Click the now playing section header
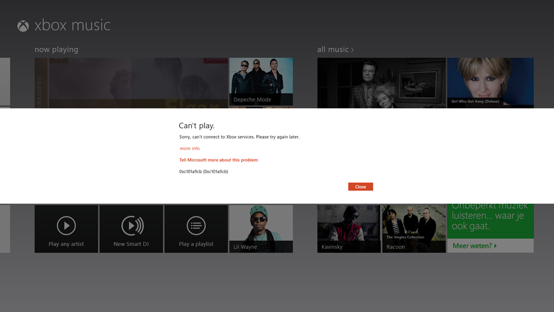554x312 pixels. click(56, 50)
